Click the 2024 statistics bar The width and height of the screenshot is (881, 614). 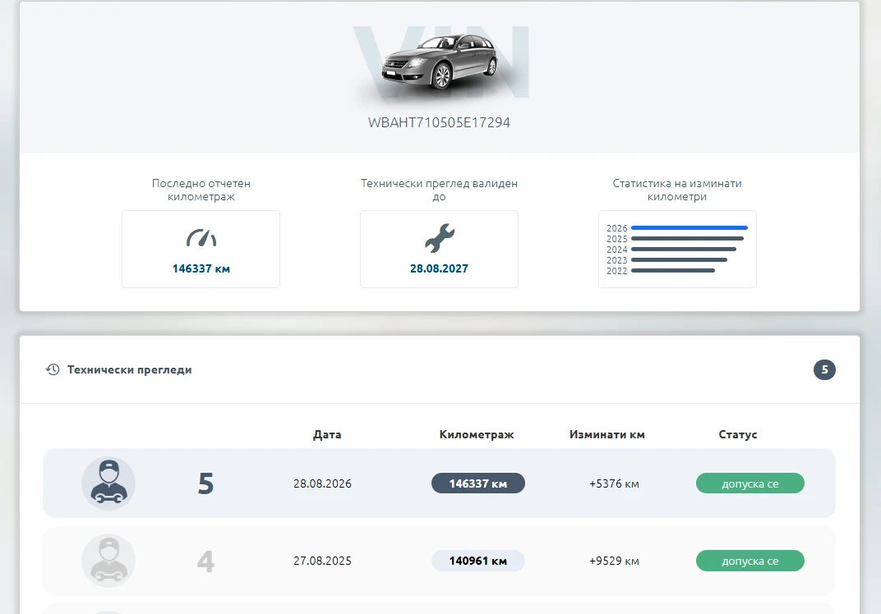point(684,250)
